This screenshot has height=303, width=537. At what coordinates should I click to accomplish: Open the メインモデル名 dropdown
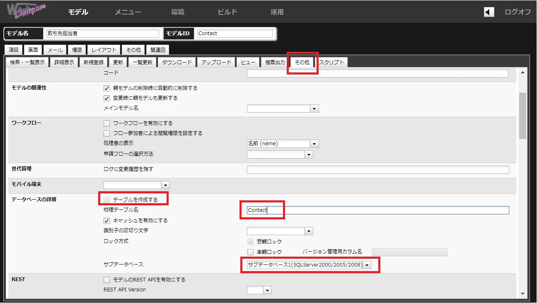point(314,109)
